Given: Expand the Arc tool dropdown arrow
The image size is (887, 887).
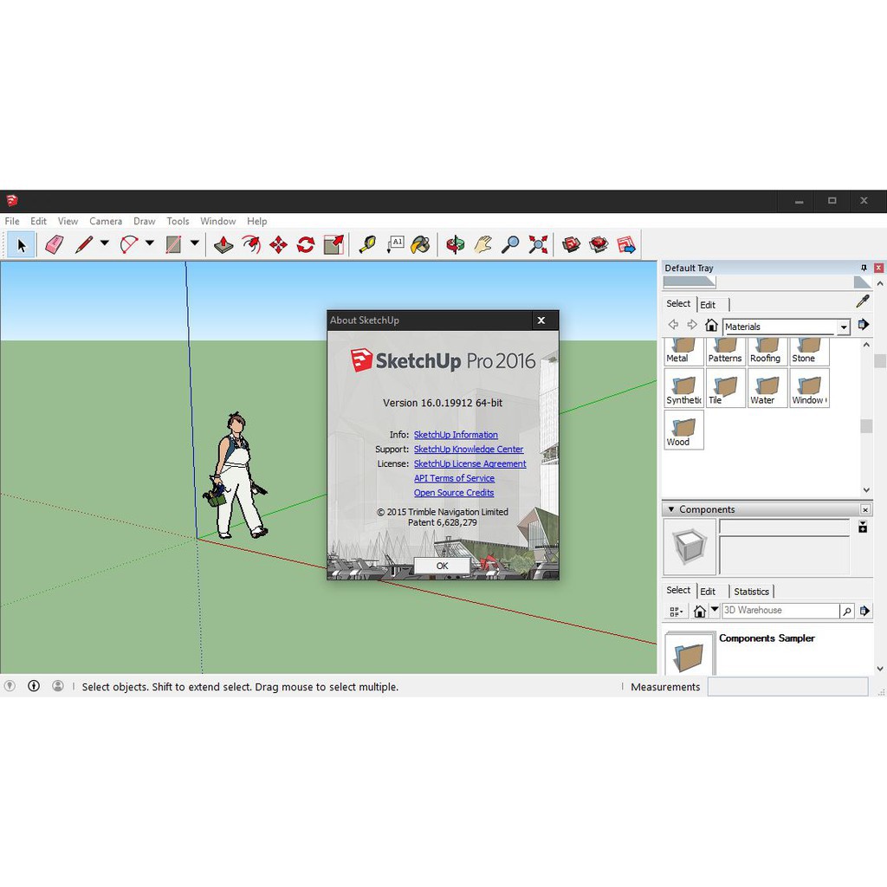Looking at the screenshot, I should [149, 244].
